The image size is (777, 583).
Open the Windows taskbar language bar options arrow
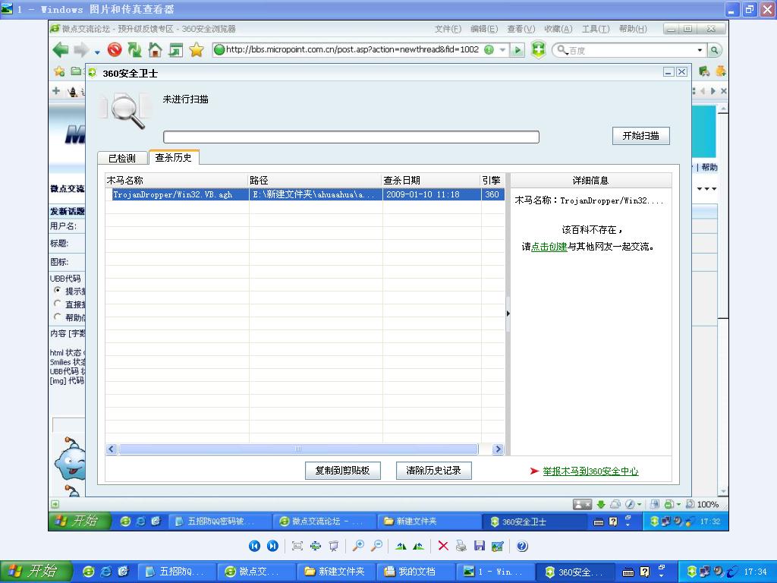[661, 575]
